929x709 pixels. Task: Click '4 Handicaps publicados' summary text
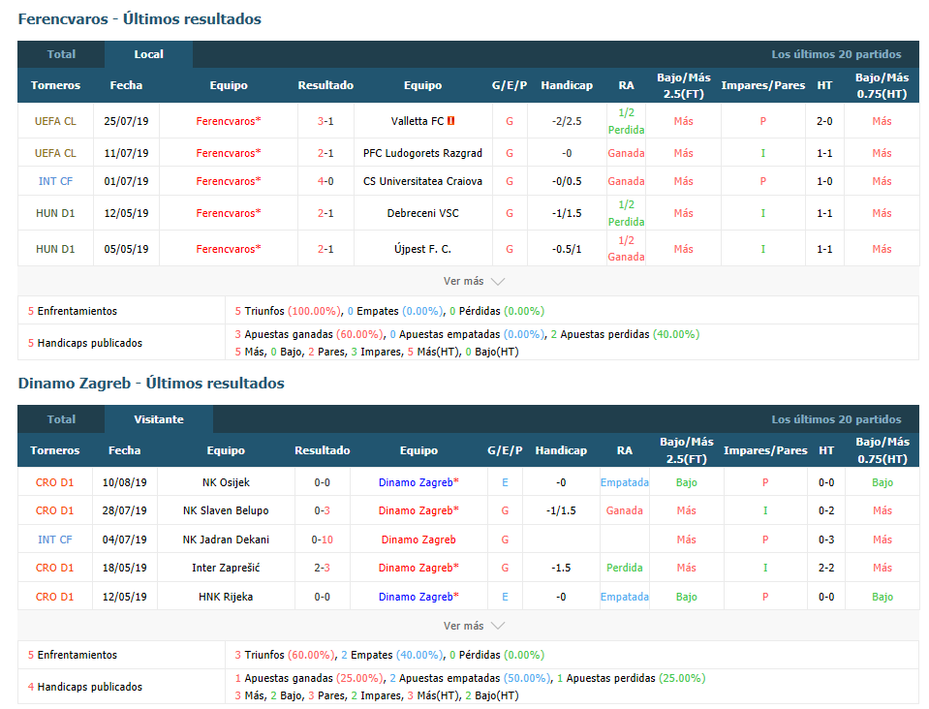[x=84, y=687]
